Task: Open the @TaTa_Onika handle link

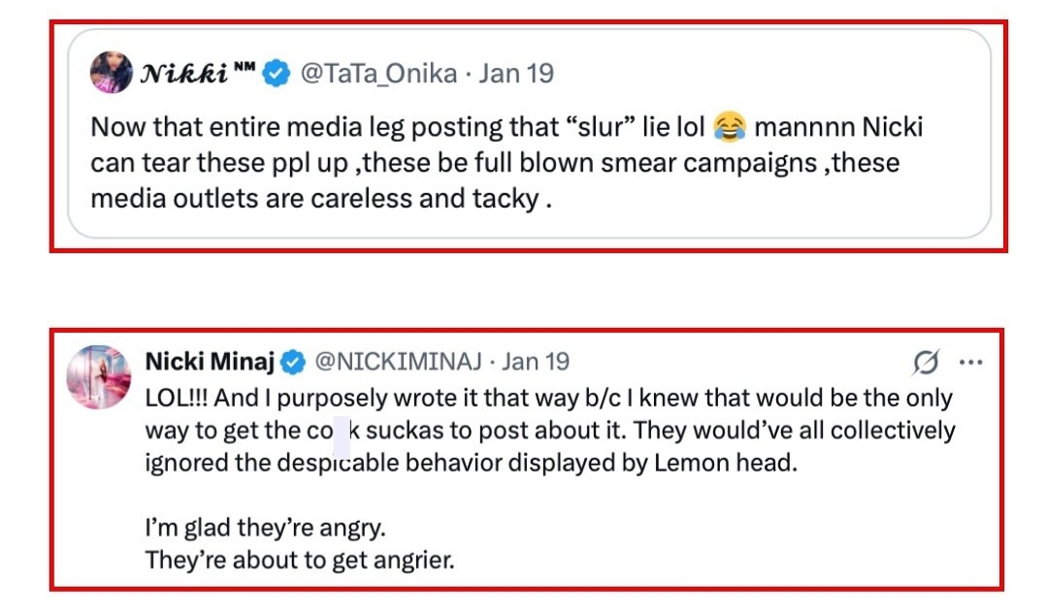Action: click(x=378, y=74)
